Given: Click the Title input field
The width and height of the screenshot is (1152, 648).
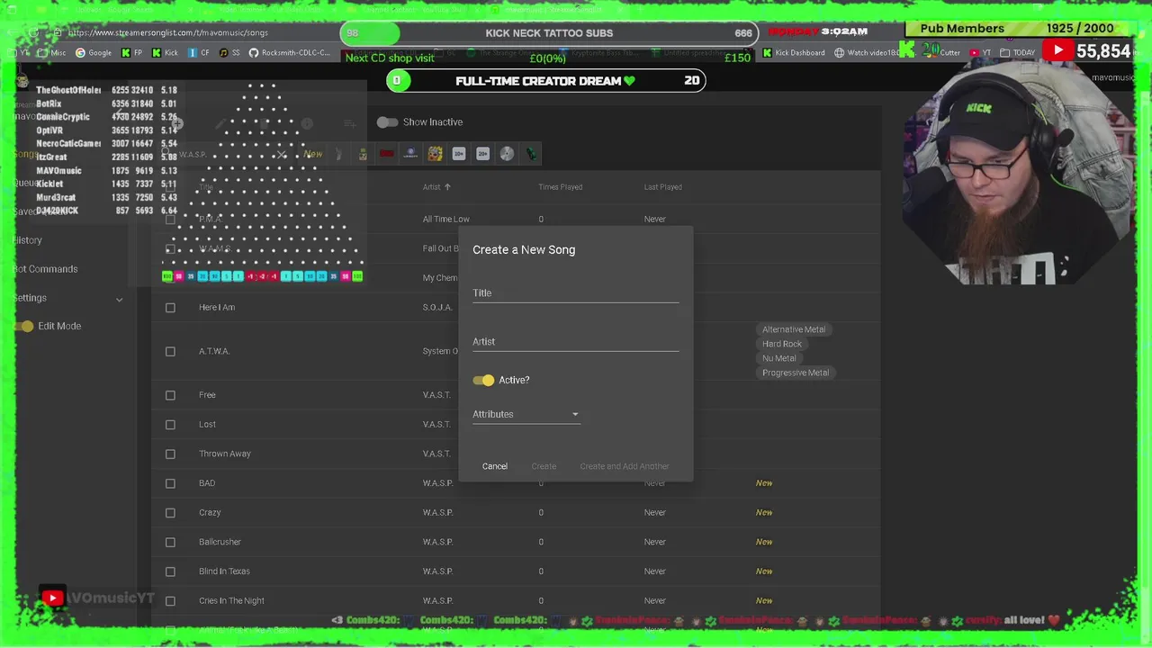Looking at the screenshot, I should [576, 292].
